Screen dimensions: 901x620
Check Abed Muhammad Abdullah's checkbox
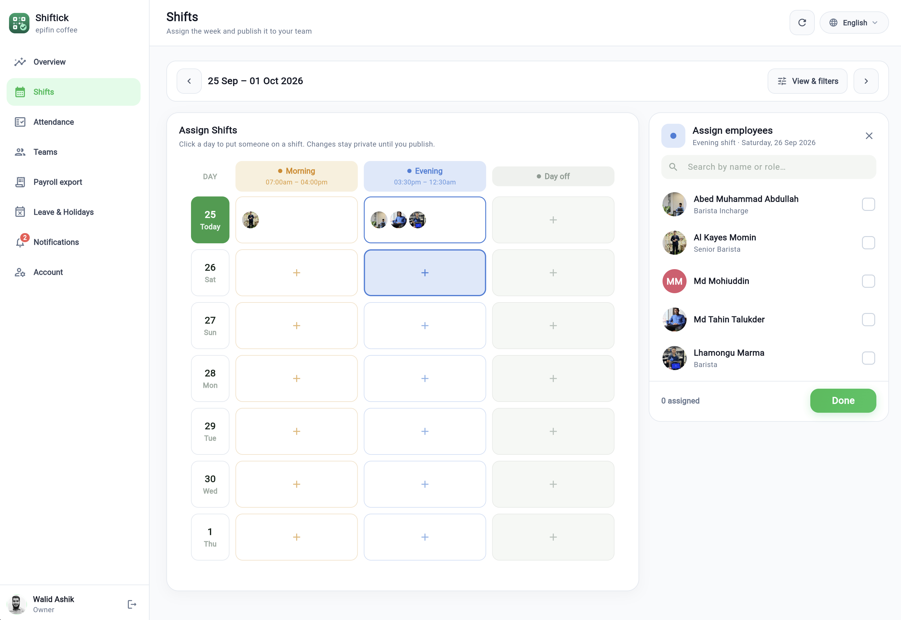[868, 204]
